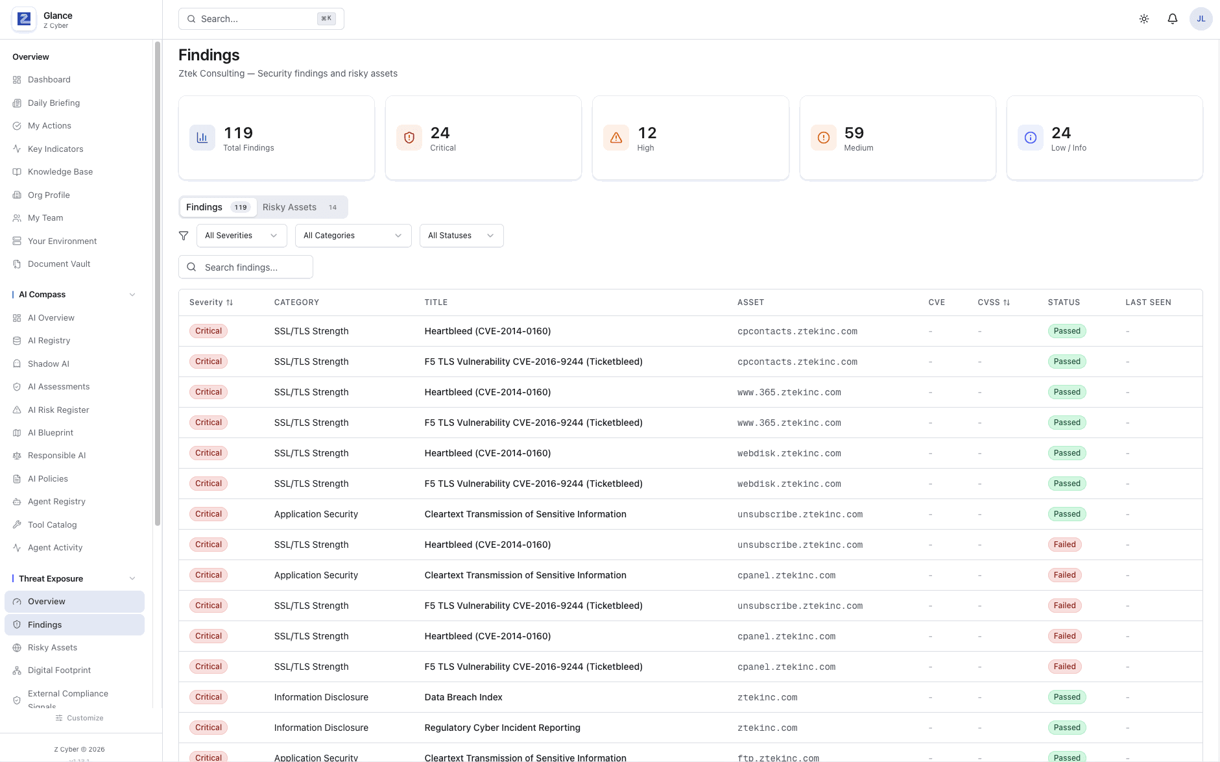The height and width of the screenshot is (762, 1220).
Task: Click the Glance Z Cyber logo icon
Action: (24, 19)
